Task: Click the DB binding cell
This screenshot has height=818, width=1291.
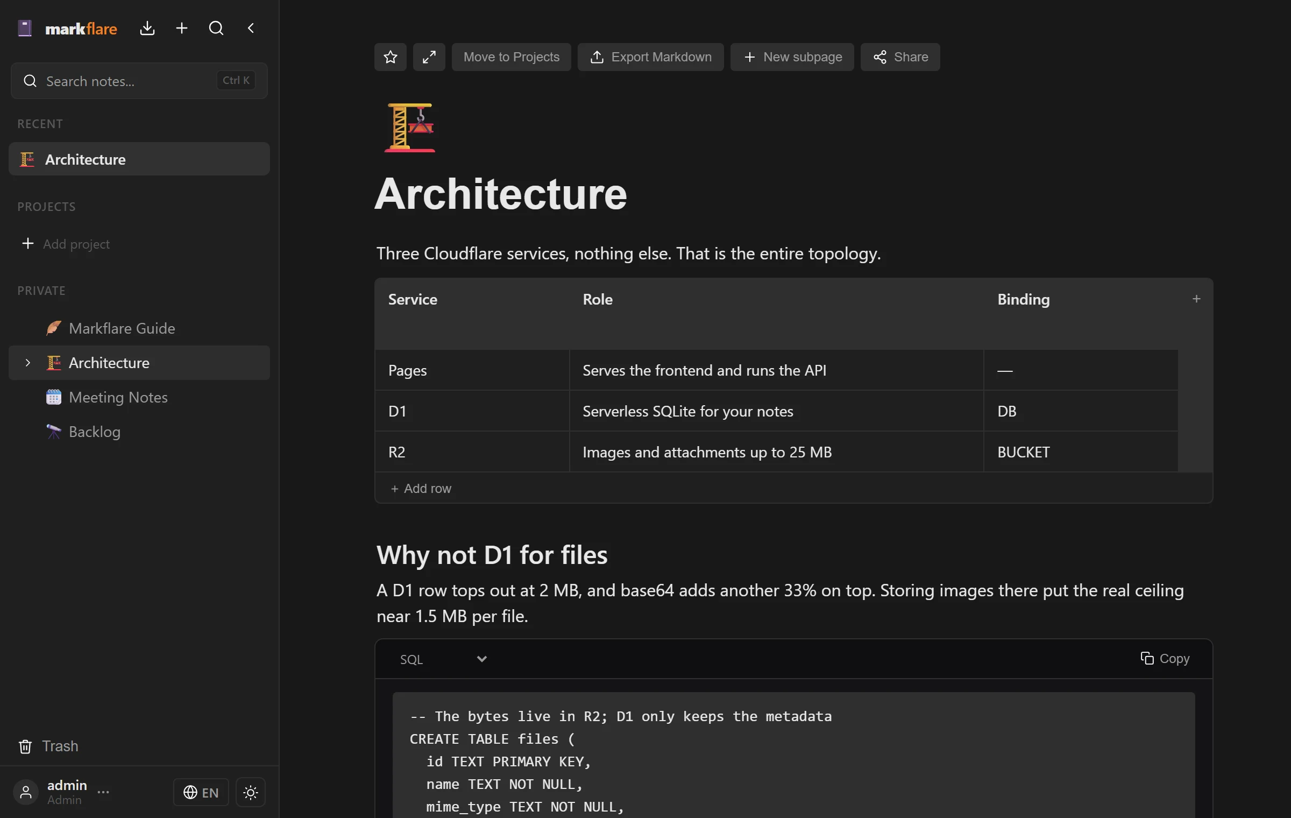Action: 1081,411
